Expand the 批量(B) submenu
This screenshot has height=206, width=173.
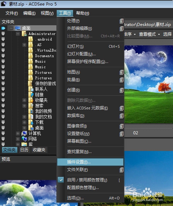[91, 80]
